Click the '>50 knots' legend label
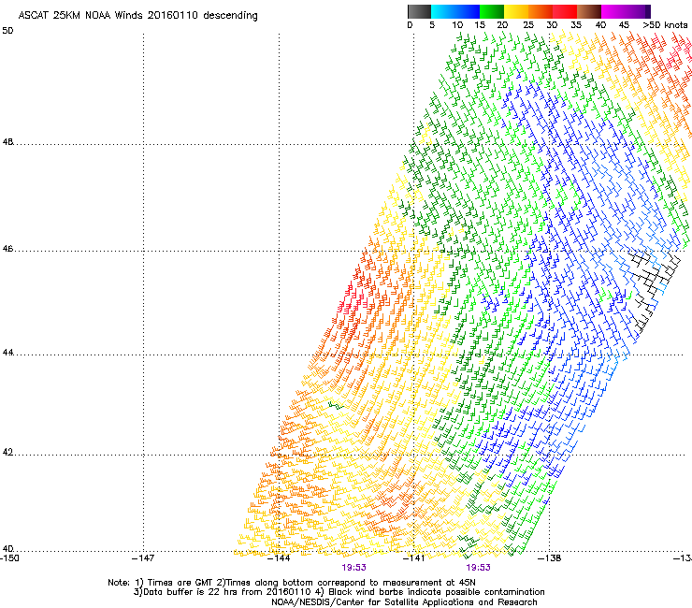 point(665,25)
